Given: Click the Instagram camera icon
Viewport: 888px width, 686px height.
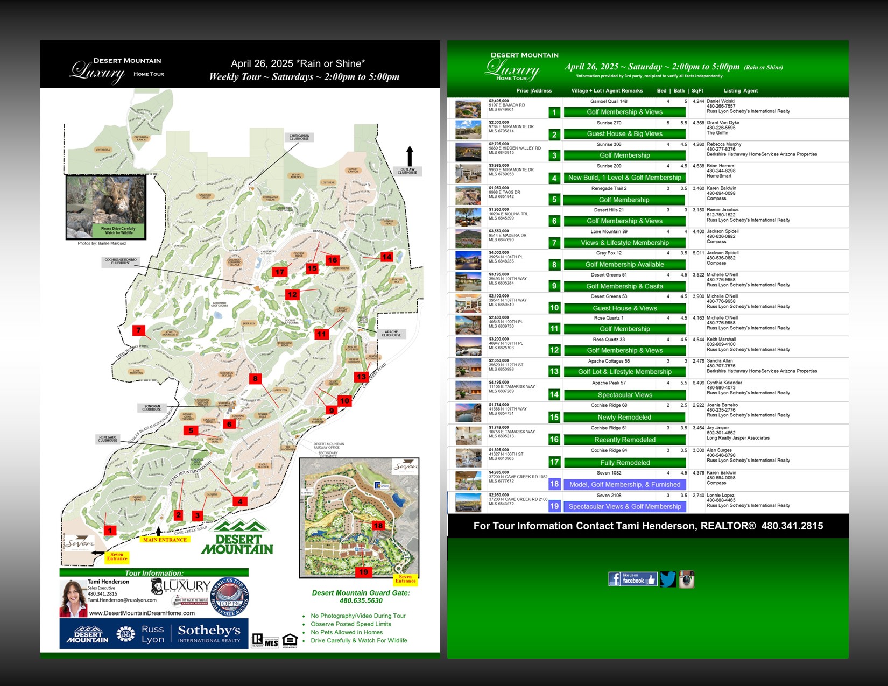Looking at the screenshot, I should click(x=686, y=579).
